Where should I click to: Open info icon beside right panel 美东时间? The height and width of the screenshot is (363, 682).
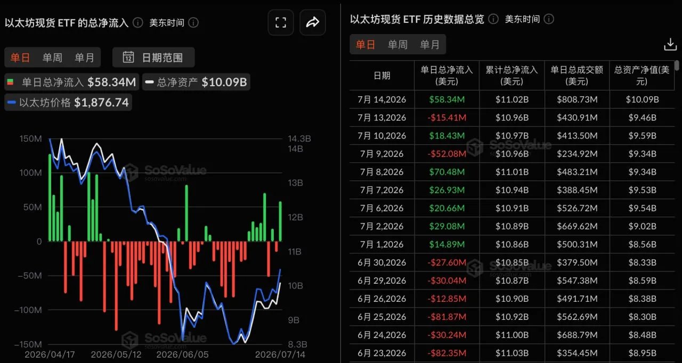(x=549, y=19)
